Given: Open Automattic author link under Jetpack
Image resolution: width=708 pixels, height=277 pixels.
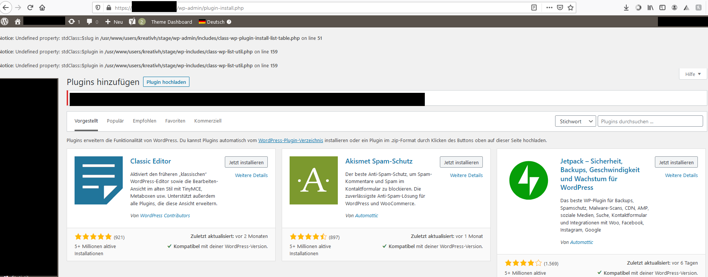Looking at the screenshot, I should 581,242.
